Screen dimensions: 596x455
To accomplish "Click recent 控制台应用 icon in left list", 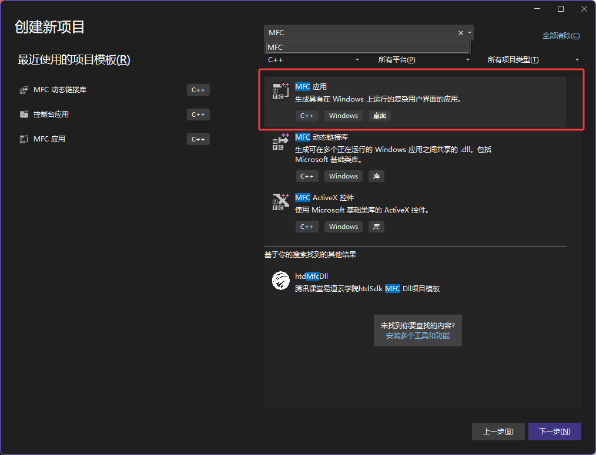I will [x=24, y=114].
